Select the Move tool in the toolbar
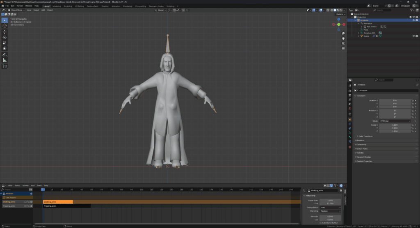Screen dimensions: 420x228 [x=5, y=32]
